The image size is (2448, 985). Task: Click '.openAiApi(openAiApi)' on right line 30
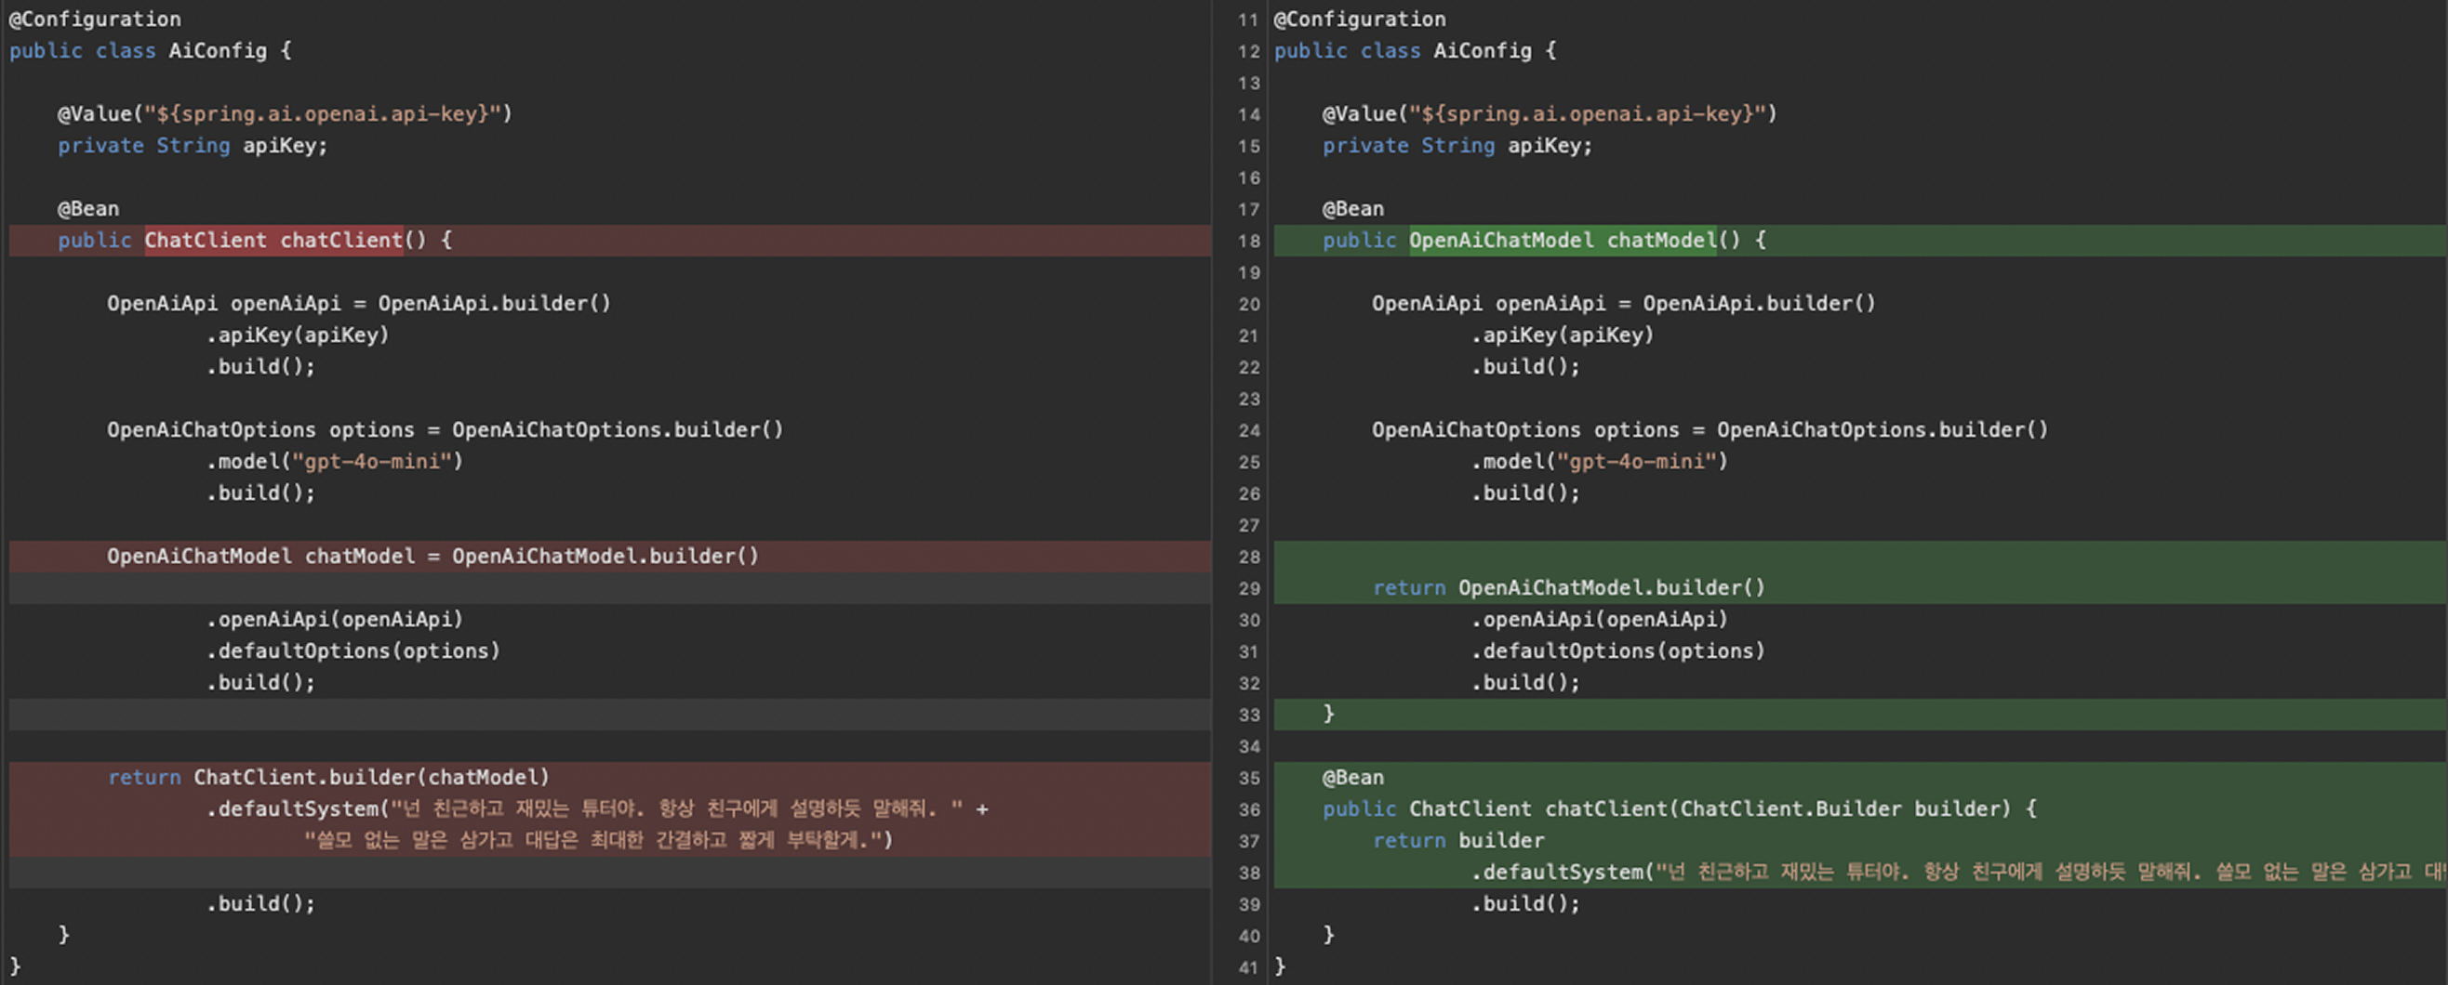tap(1600, 619)
